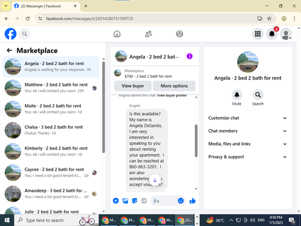Open conversation information purple icon
This screenshot has width=301, height=226.
click(190, 56)
